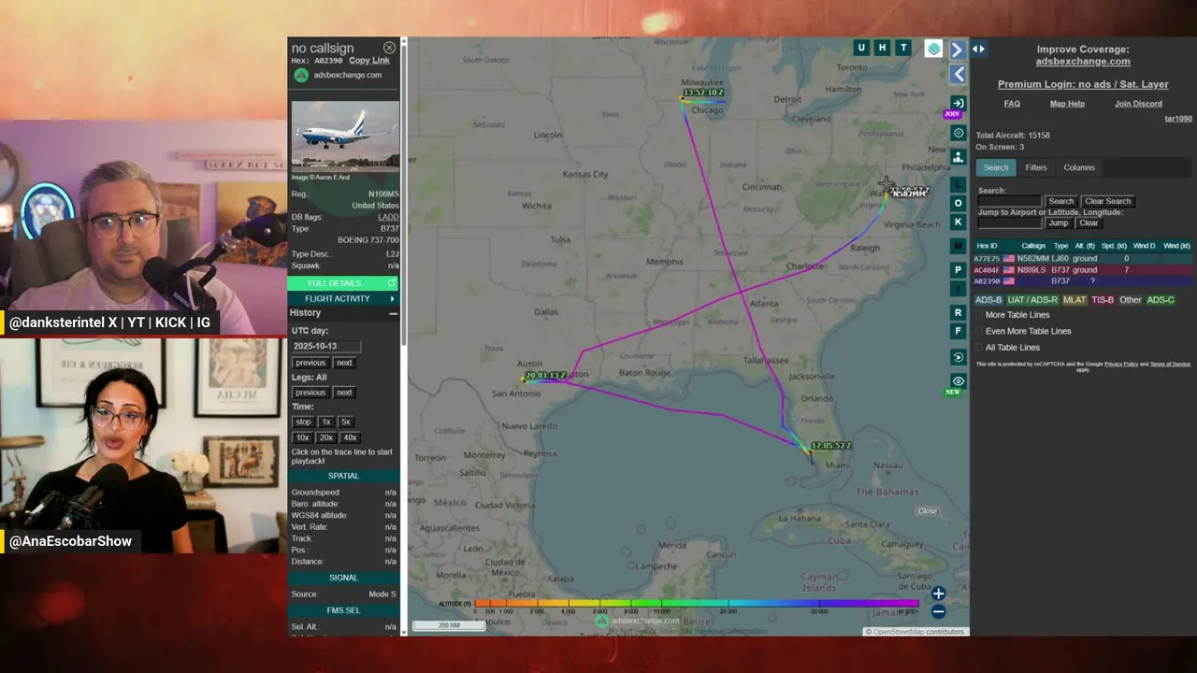
Task: Select previous flight leg
Action: (x=310, y=393)
